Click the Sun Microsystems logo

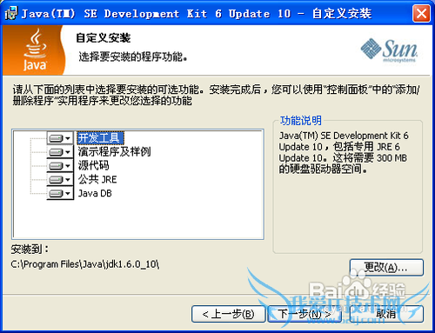pyautogui.click(x=389, y=50)
